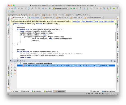Screen dimensions: 126x105
Task: Open the Terminal tool window
Action: pos(25,91)
